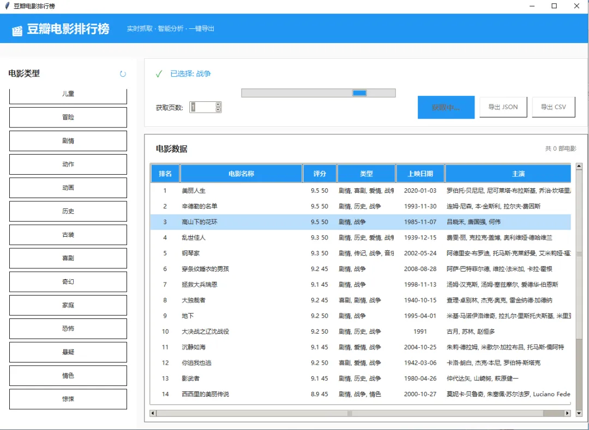The height and width of the screenshot is (430, 589).
Task: Click the 获取页数 input field
Action: [202, 107]
